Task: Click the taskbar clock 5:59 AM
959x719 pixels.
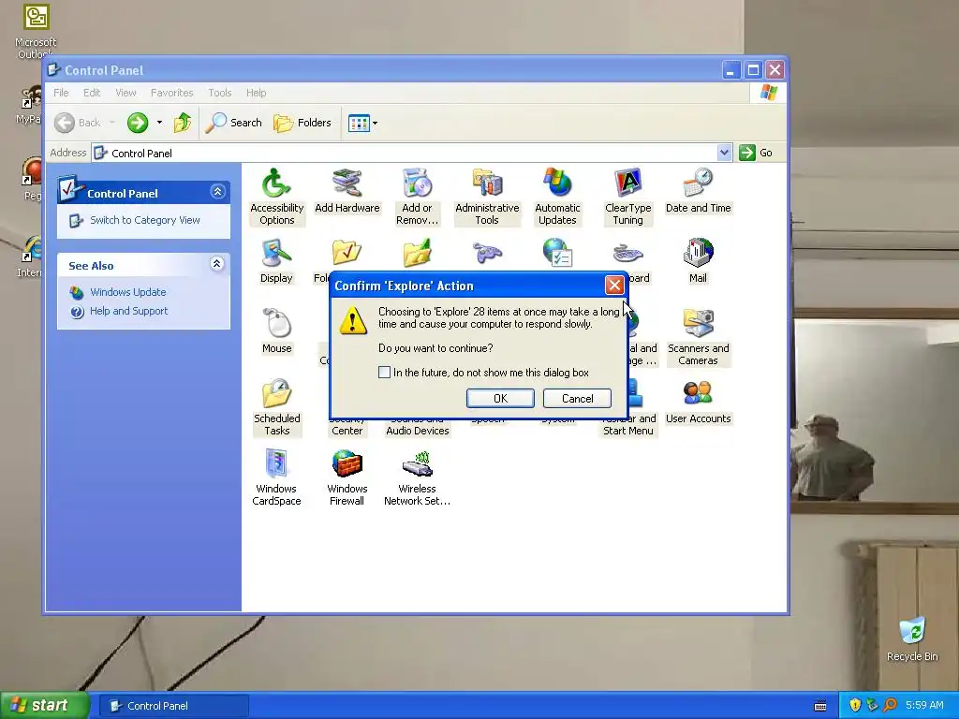Action: point(924,705)
